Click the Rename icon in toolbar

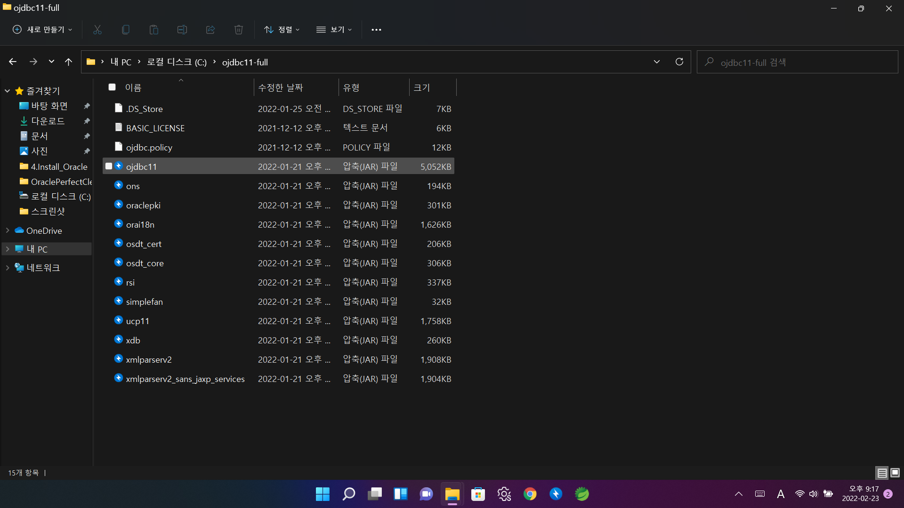click(182, 30)
